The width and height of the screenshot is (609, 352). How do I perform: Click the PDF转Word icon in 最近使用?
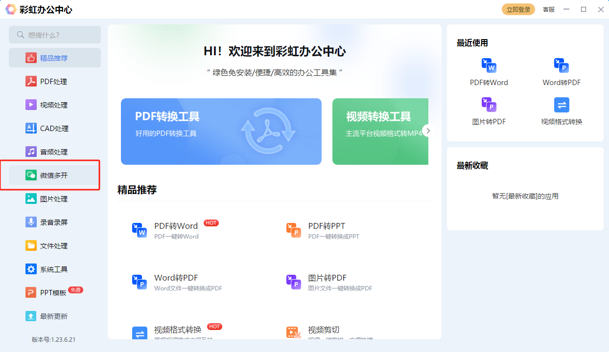489,66
